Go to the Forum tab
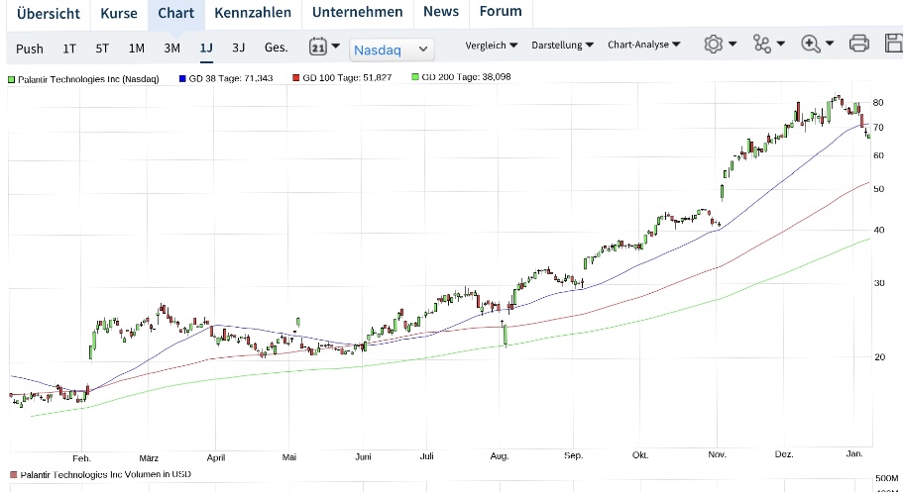The image size is (903, 492). pyautogui.click(x=500, y=13)
